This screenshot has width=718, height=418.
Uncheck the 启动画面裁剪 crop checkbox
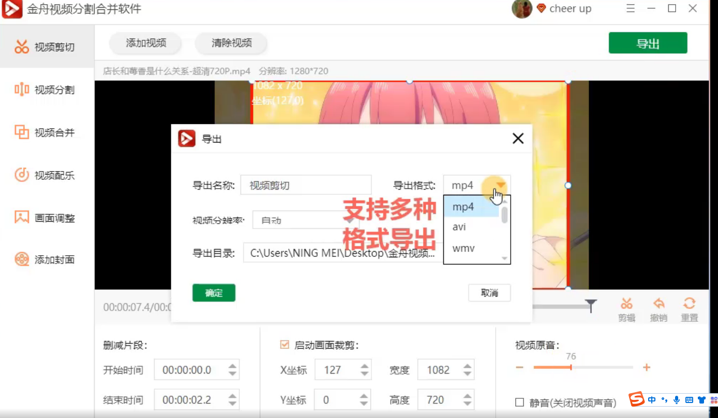coord(285,345)
